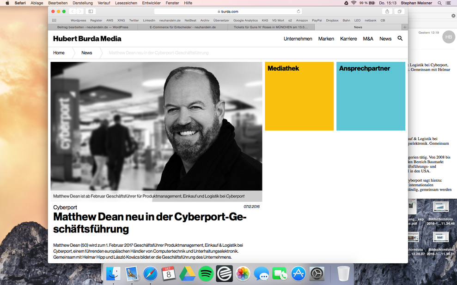Click the burda.com address bar
Viewport: 457px width, 285px height.
tap(228, 12)
